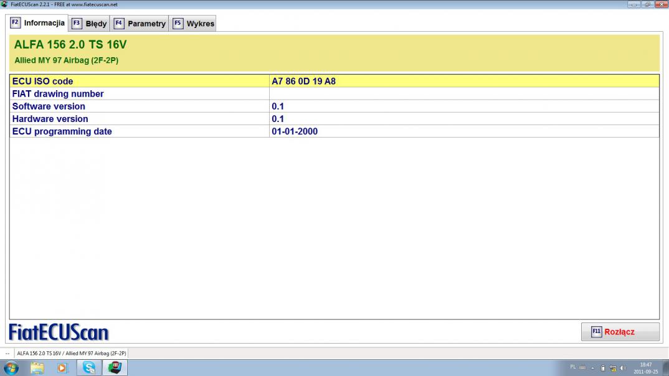Restore down the FiatECUScan window

(x=647, y=4)
